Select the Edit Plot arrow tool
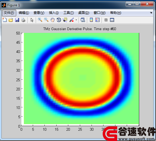Viewport: 156px width, 141px height. point(32,20)
